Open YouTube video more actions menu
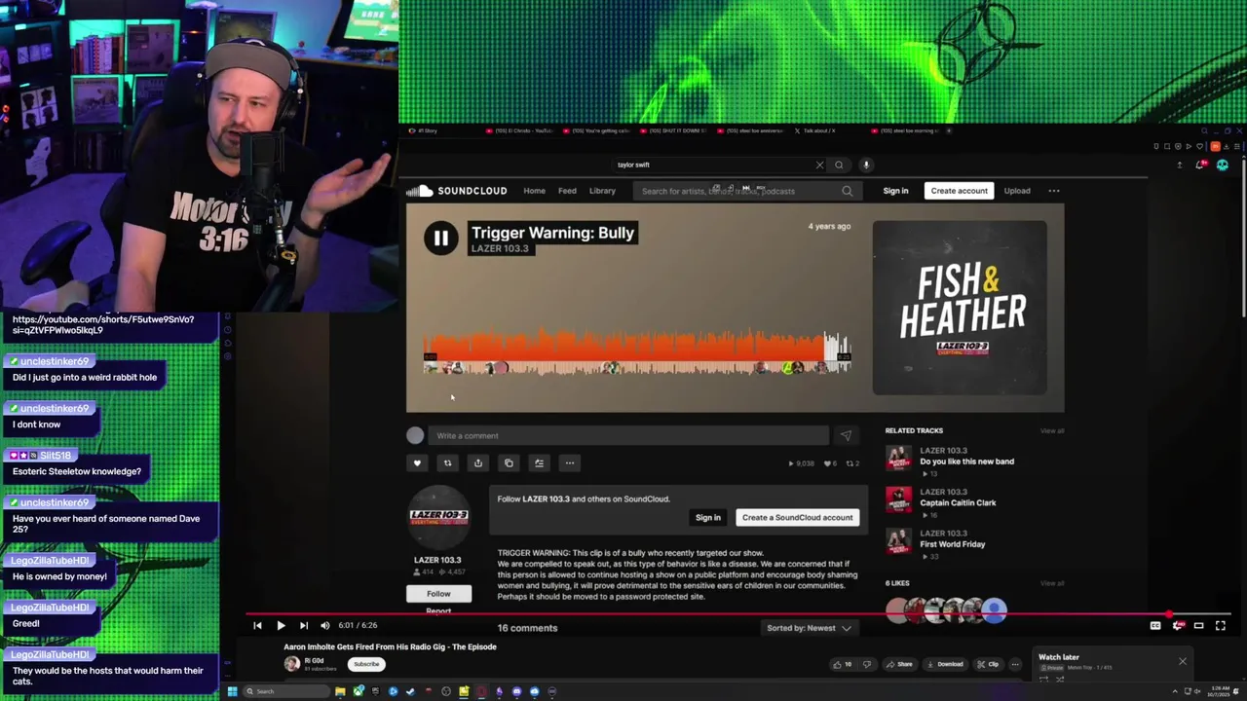This screenshot has height=701, width=1247. (1015, 664)
